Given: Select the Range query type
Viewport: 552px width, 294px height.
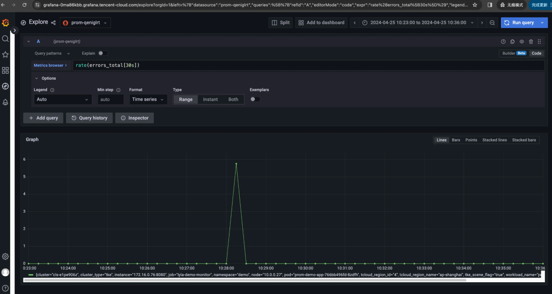Looking at the screenshot, I should pyautogui.click(x=186, y=100).
